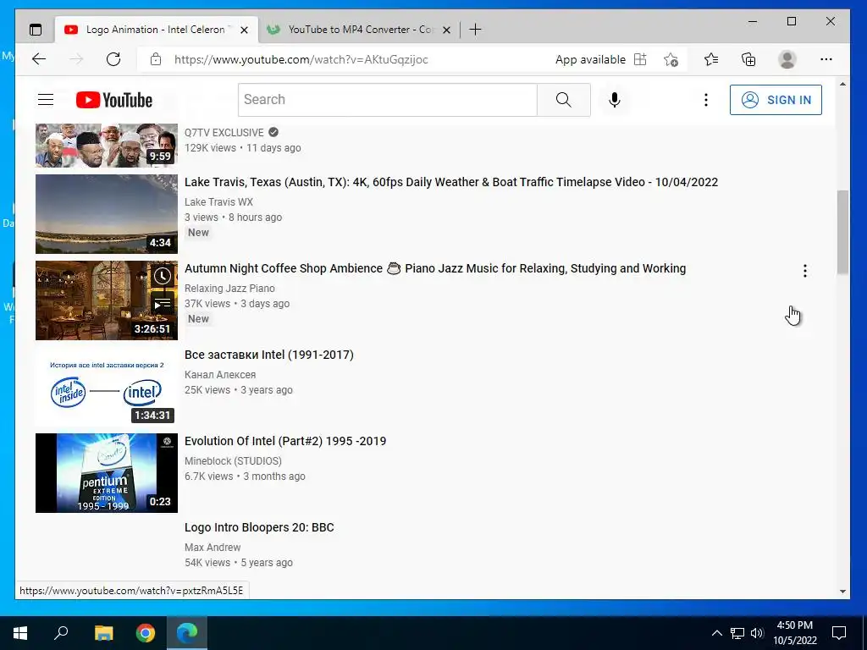Open the Edge profile avatar

(x=787, y=59)
